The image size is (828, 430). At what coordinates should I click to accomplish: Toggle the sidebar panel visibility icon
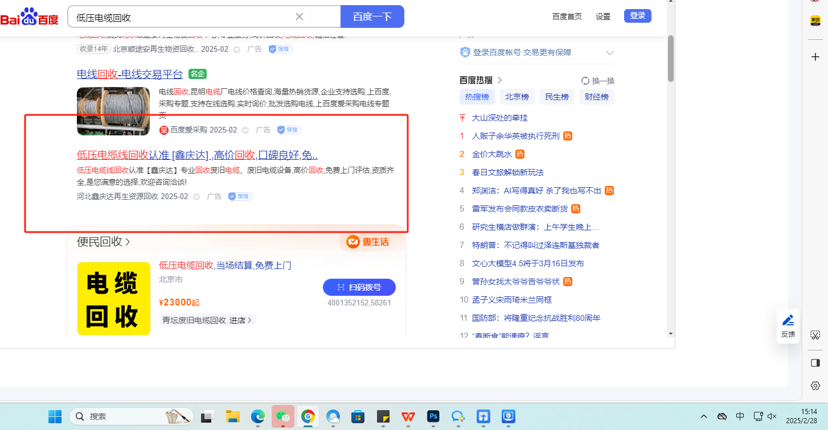[x=815, y=363]
